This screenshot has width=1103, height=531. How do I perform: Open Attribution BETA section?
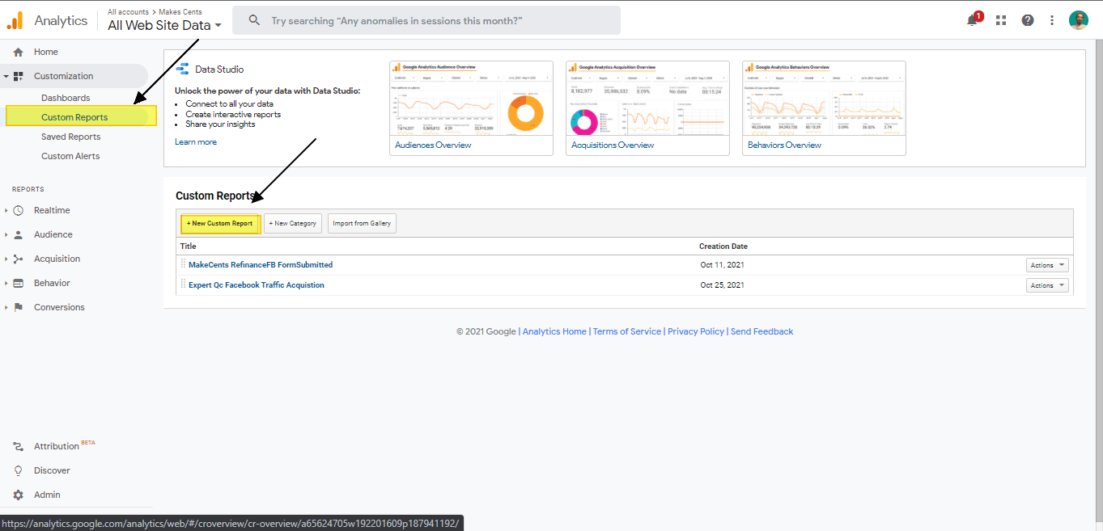[65, 445]
